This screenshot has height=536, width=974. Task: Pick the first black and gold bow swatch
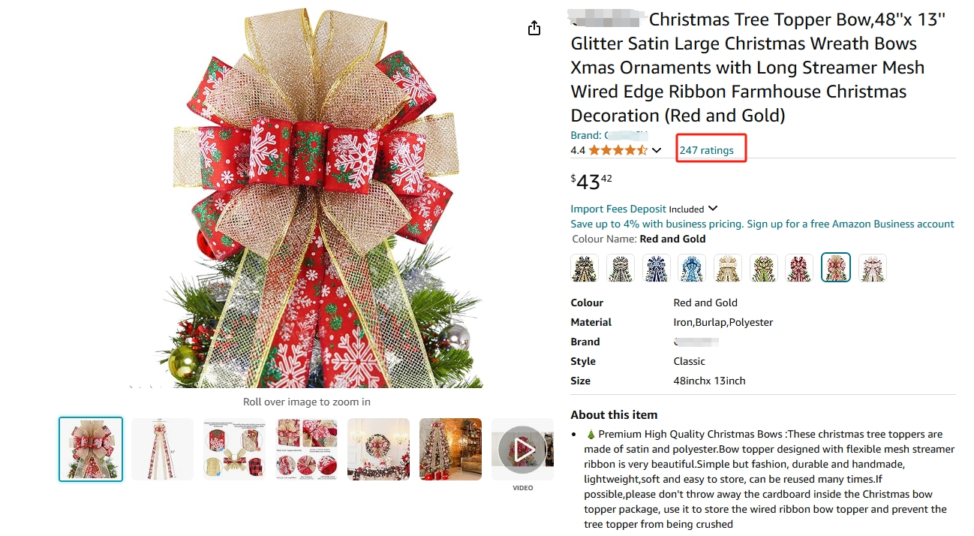coord(585,268)
